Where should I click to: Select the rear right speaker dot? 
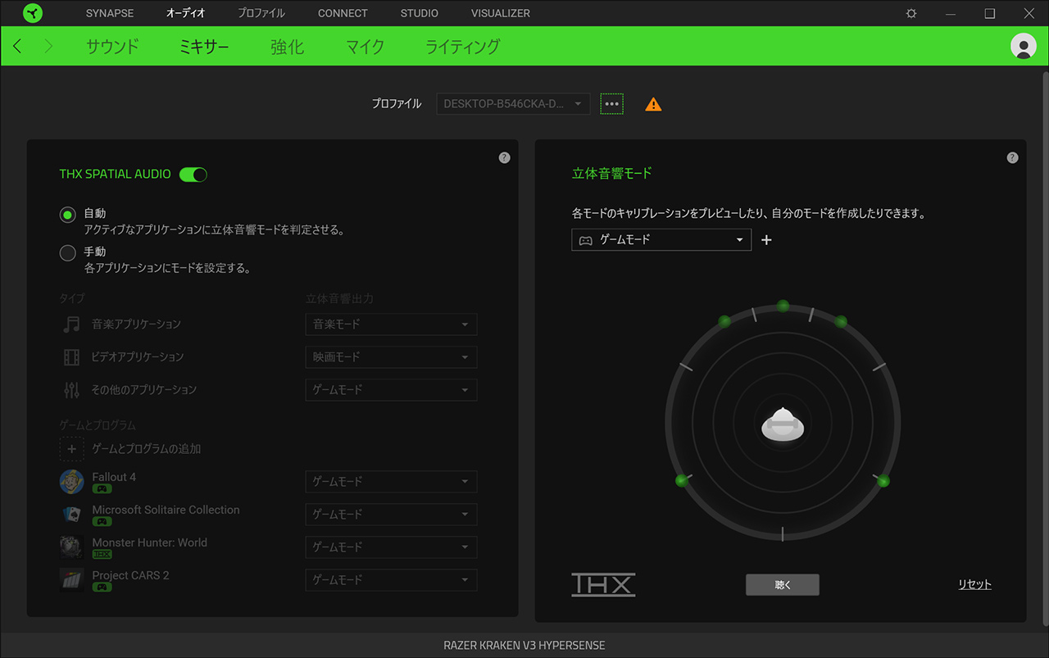[883, 480]
